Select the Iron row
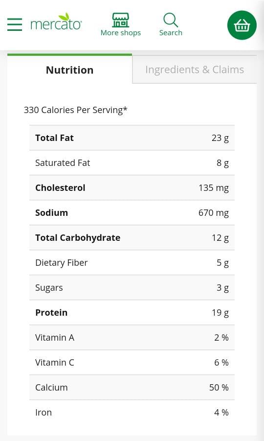Viewport: 264px width, 441px height. click(x=132, y=412)
